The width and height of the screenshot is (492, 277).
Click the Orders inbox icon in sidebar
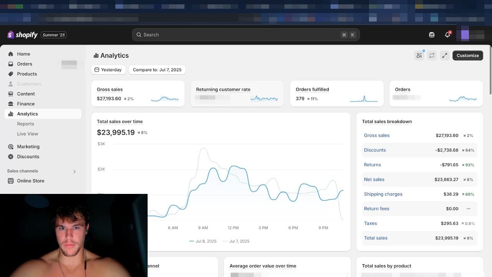[x=11, y=64]
